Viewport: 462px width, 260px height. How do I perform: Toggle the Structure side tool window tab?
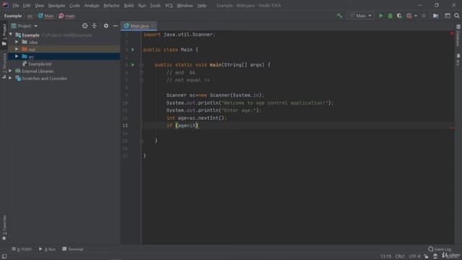click(x=4, y=66)
